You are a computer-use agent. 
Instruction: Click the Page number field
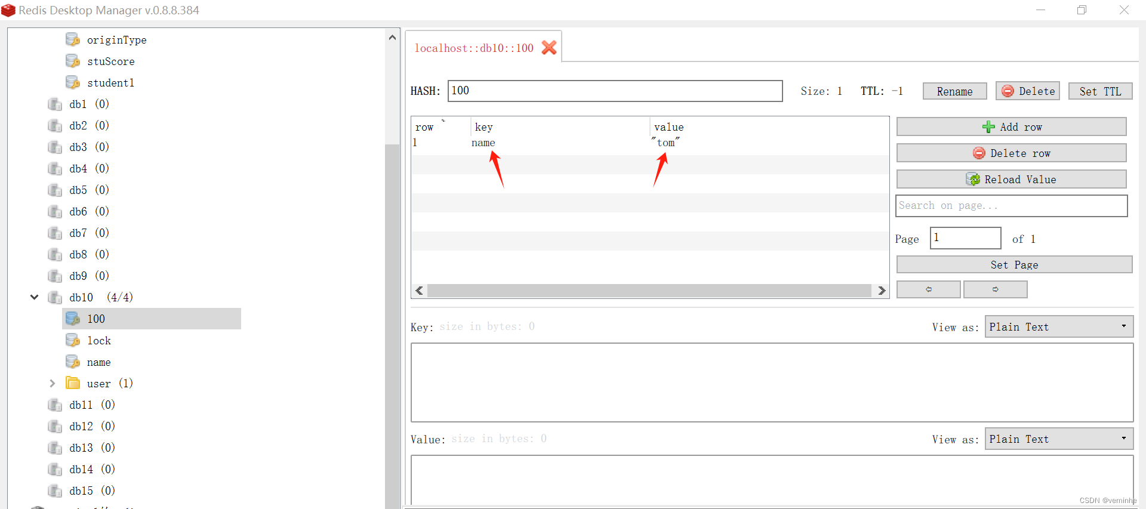[965, 237]
